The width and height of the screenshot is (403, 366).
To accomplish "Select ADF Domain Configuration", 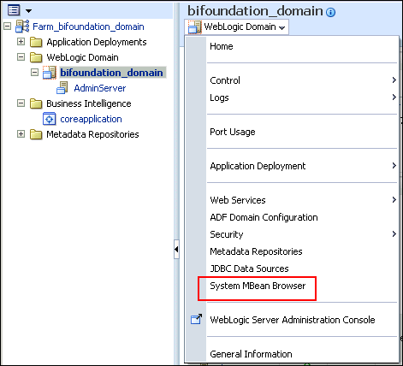I will coord(264,217).
